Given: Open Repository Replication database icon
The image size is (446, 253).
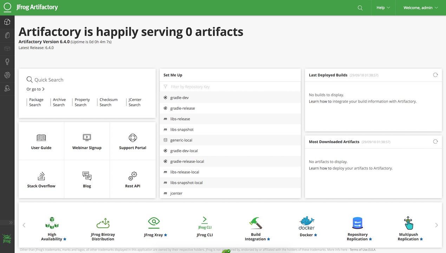Looking at the screenshot, I should click(x=358, y=223).
